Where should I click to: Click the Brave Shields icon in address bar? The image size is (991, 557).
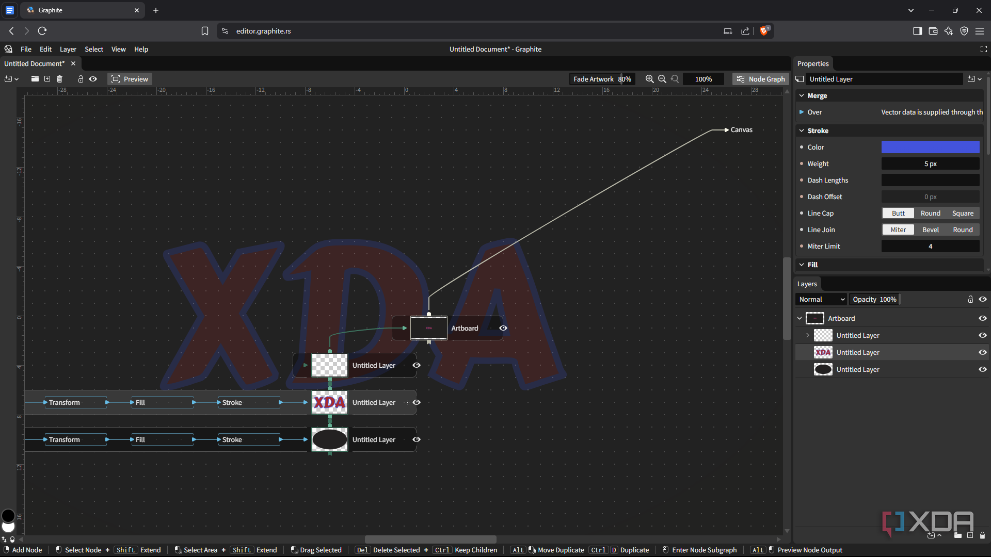[764, 31]
